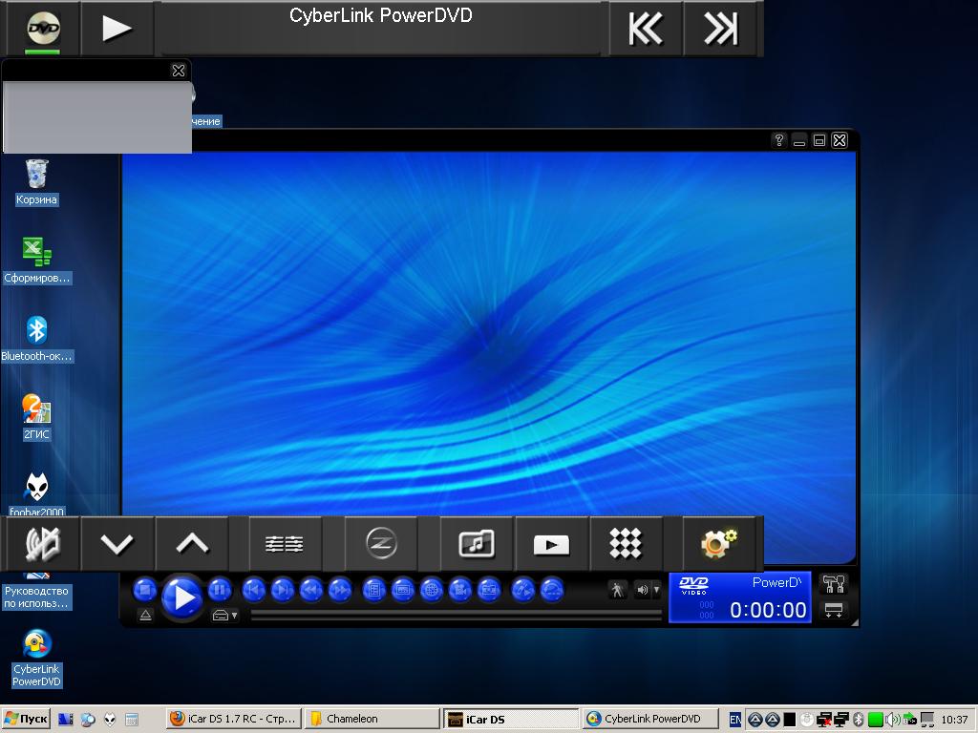The height and width of the screenshot is (733, 978).
Task: Open the orange gear settings in iCar bar
Action: click(x=718, y=544)
